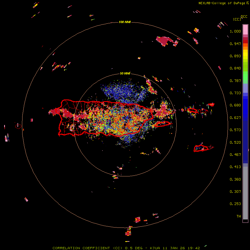The width and height of the screenshot is (250, 250).
Task: Click the 0.467 legend value
Action: (235, 155)
